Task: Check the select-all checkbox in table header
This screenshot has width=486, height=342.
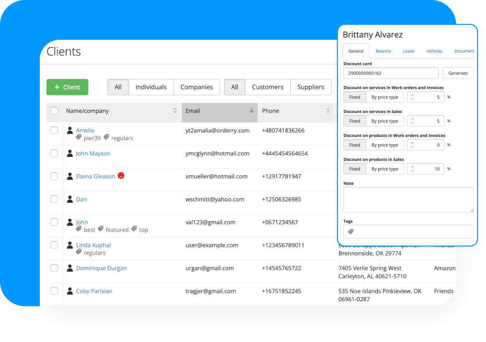Action: pyautogui.click(x=54, y=111)
